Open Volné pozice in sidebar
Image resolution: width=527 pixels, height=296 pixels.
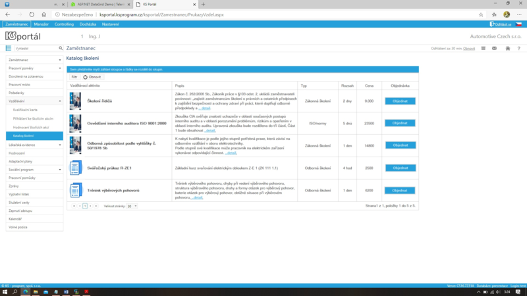pos(18,227)
